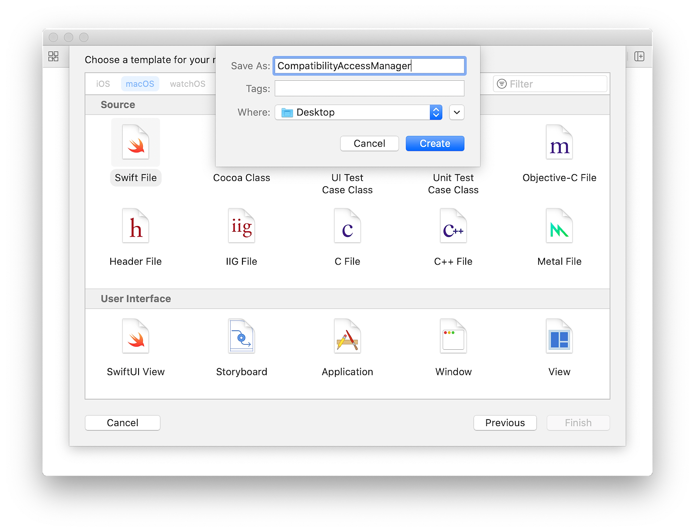Select the Window template icon
Screen dimensions: 695x532
coord(453,336)
